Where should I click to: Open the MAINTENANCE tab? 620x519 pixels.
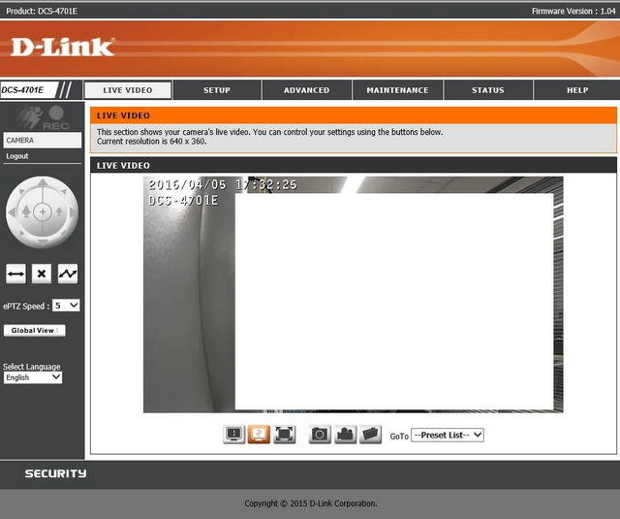(x=397, y=90)
